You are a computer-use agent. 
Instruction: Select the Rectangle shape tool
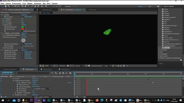click(x=22, y=6)
